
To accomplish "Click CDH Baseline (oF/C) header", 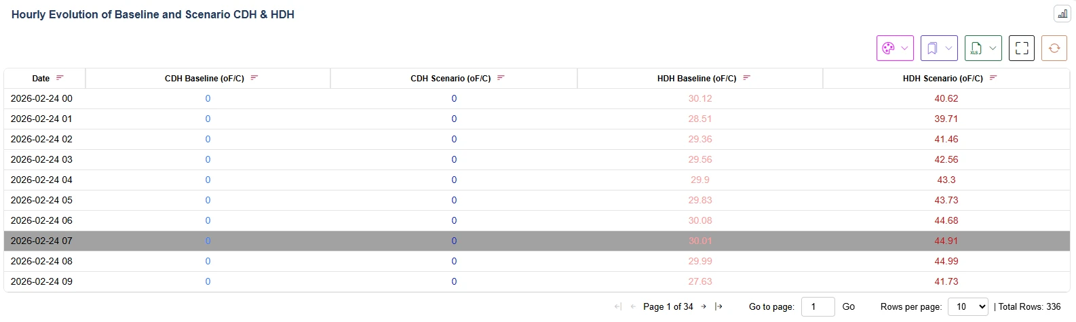I will (208, 78).
